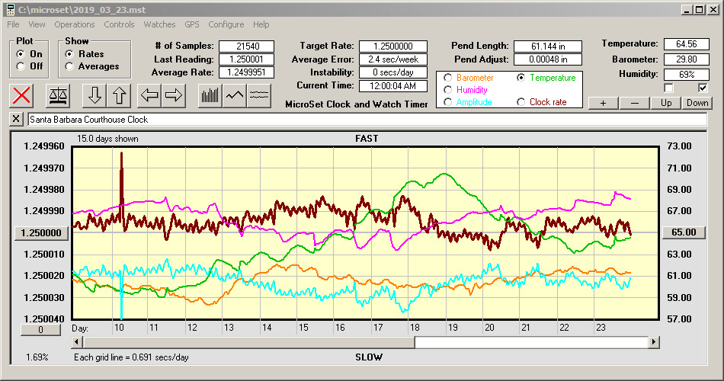Click the vertical bars graph icon
724x381 pixels.
(x=210, y=96)
